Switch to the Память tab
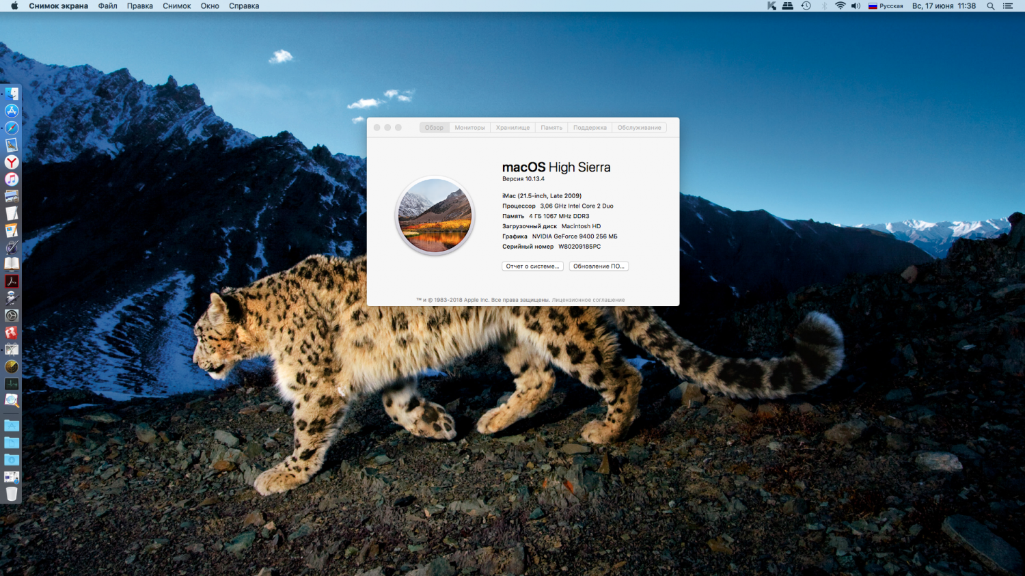This screenshot has width=1025, height=576. [x=551, y=128]
